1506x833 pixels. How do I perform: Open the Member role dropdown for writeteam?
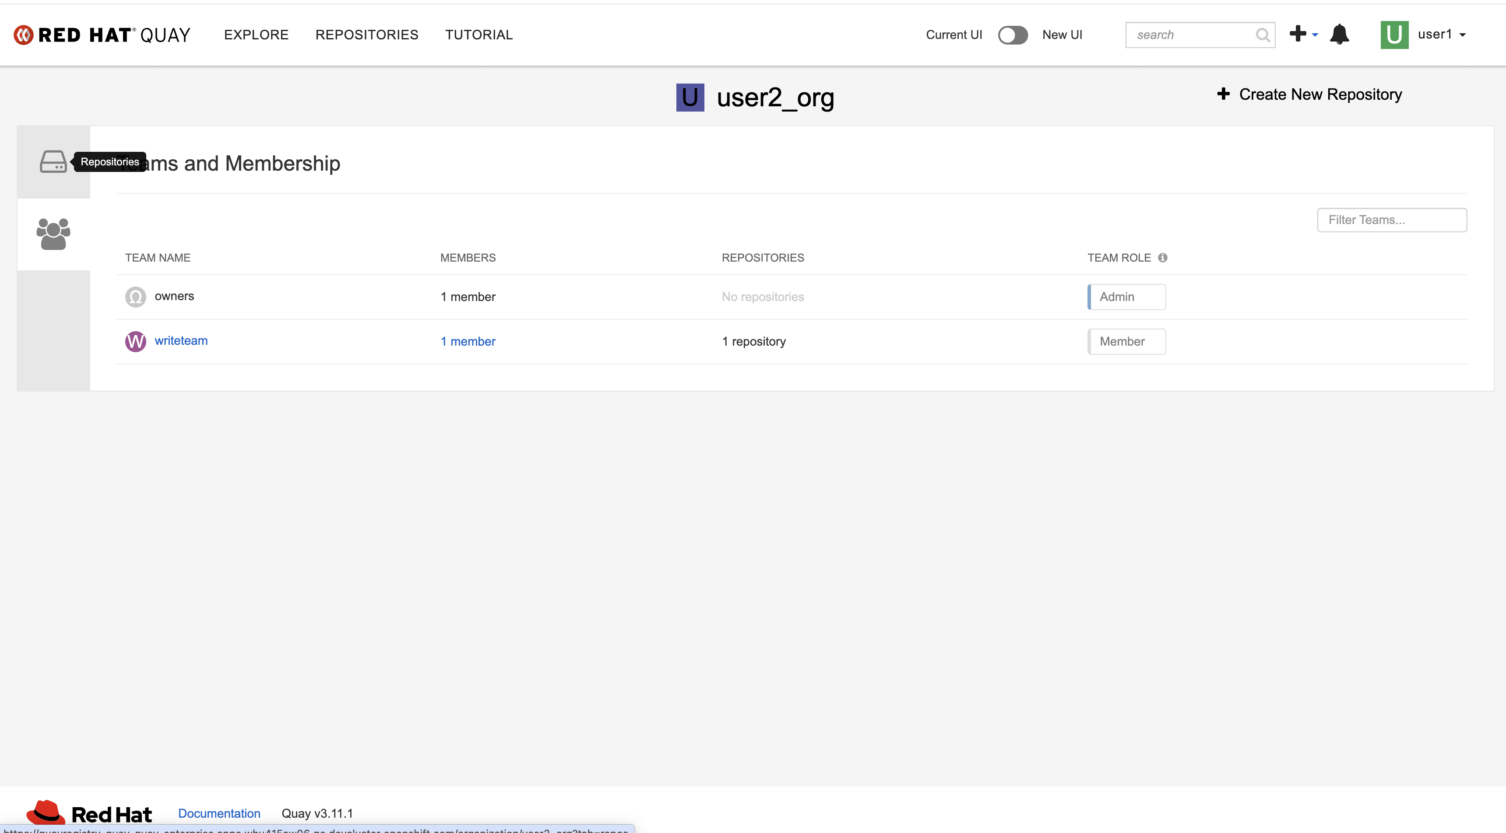[x=1126, y=341]
